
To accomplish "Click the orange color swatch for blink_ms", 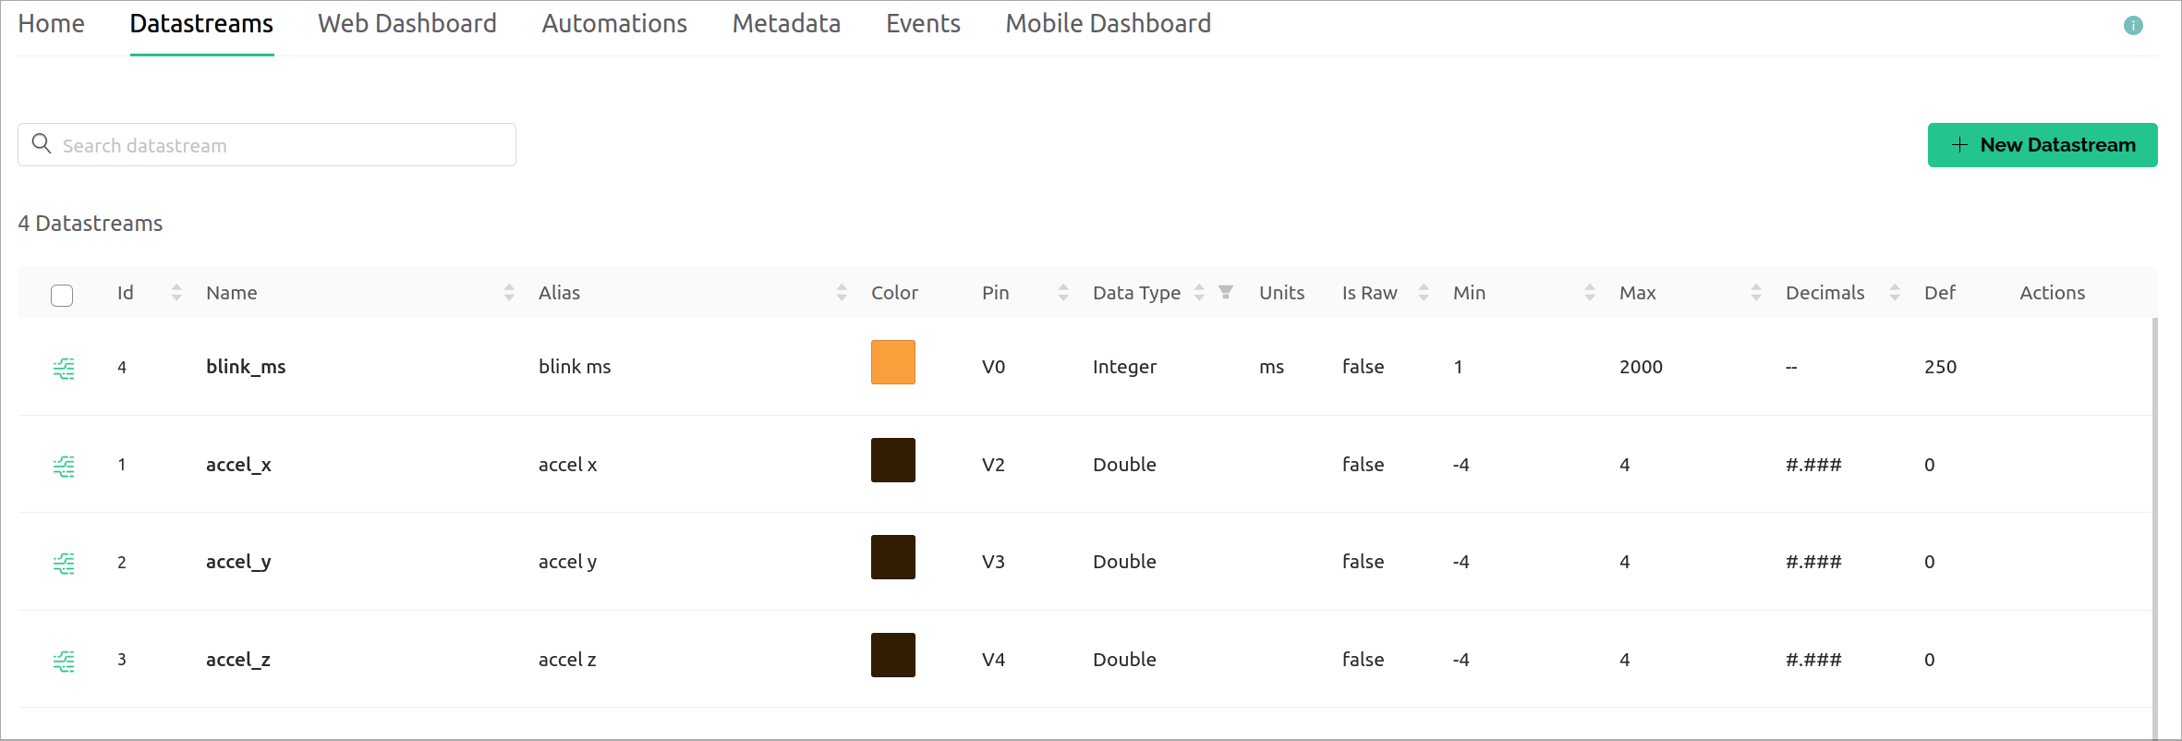I will tap(892, 362).
